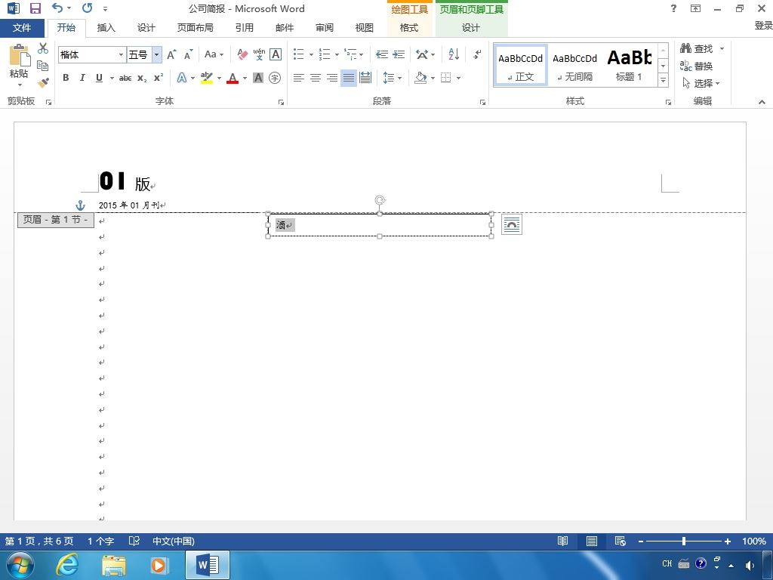Open the Windows Start menu

(20, 564)
